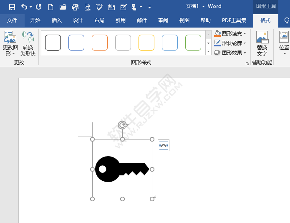The width and height of the screenshot is (290, 223).
Task: Click the bottom-right resize handle of graphic
Action: pos(152,199)
